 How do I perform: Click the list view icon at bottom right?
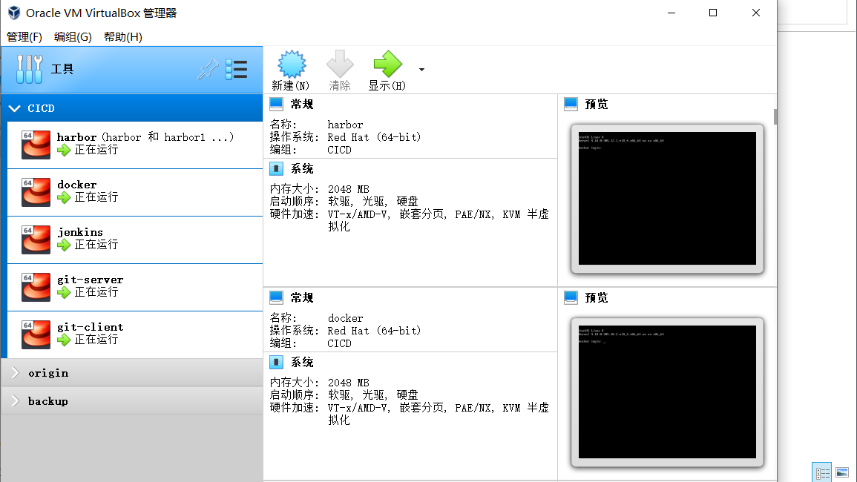[822, 472]
